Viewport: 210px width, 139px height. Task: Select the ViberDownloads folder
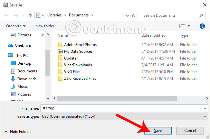[78, 65]
